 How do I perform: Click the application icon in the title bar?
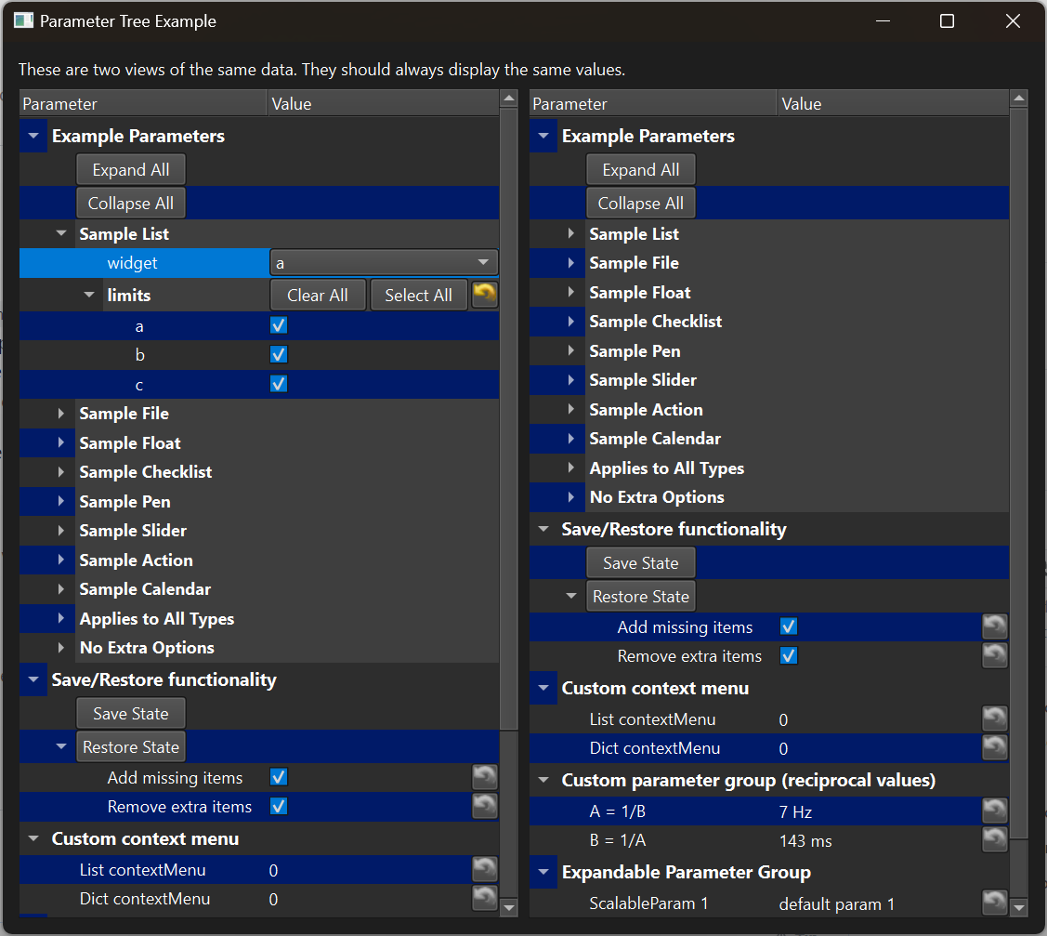pyautogui.click(x=23, y=20)
